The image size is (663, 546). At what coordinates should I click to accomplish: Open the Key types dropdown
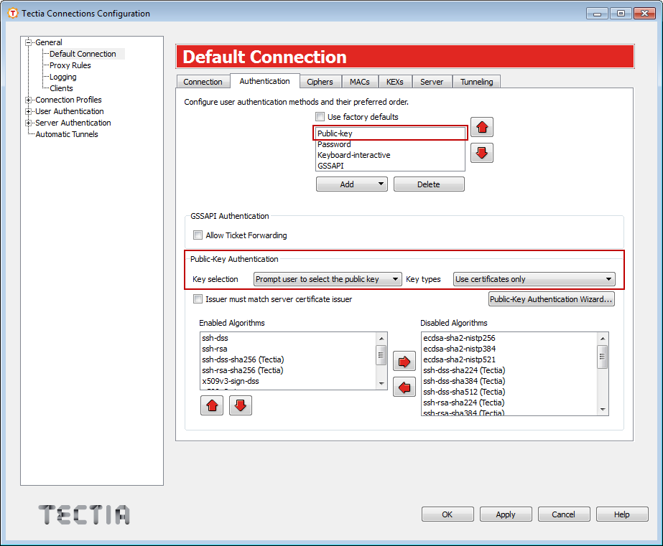(534, 279)
